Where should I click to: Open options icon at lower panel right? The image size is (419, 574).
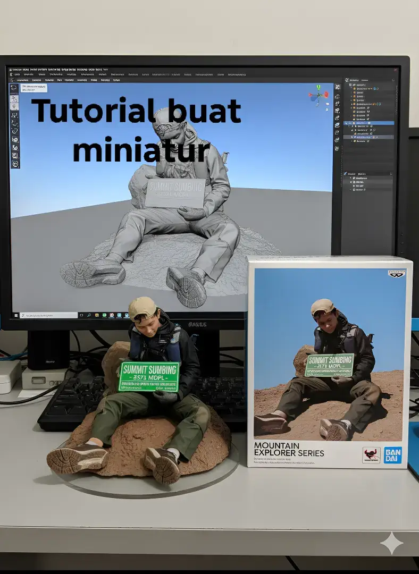(391, 174)
